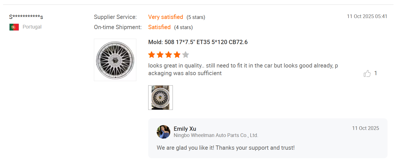Click the "Very satisfied" supplier service rating

[165, 17]
